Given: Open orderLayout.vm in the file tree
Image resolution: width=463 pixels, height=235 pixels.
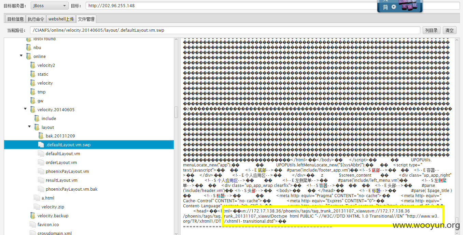Looking at the screenshot, I should coord(61,162).
